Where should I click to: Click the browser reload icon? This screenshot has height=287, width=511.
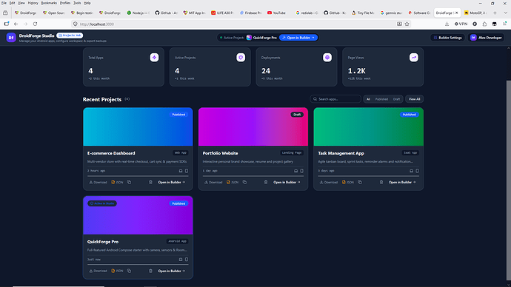36,24
